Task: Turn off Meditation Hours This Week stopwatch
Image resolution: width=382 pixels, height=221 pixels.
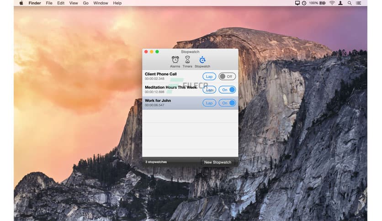Action: [x=227, y=90]
